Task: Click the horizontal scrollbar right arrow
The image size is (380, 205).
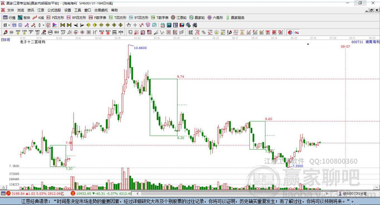Action: click(327, 194)
